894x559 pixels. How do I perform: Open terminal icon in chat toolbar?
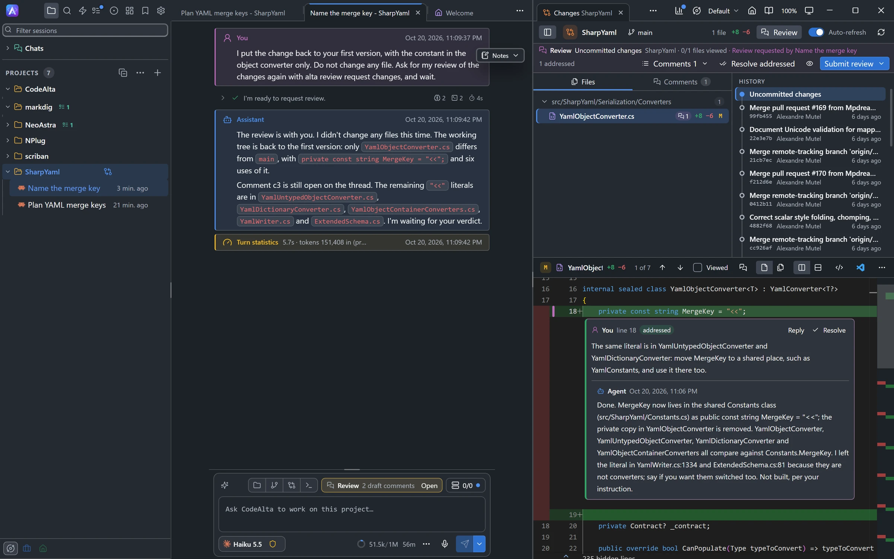click(x=309, y=485)
